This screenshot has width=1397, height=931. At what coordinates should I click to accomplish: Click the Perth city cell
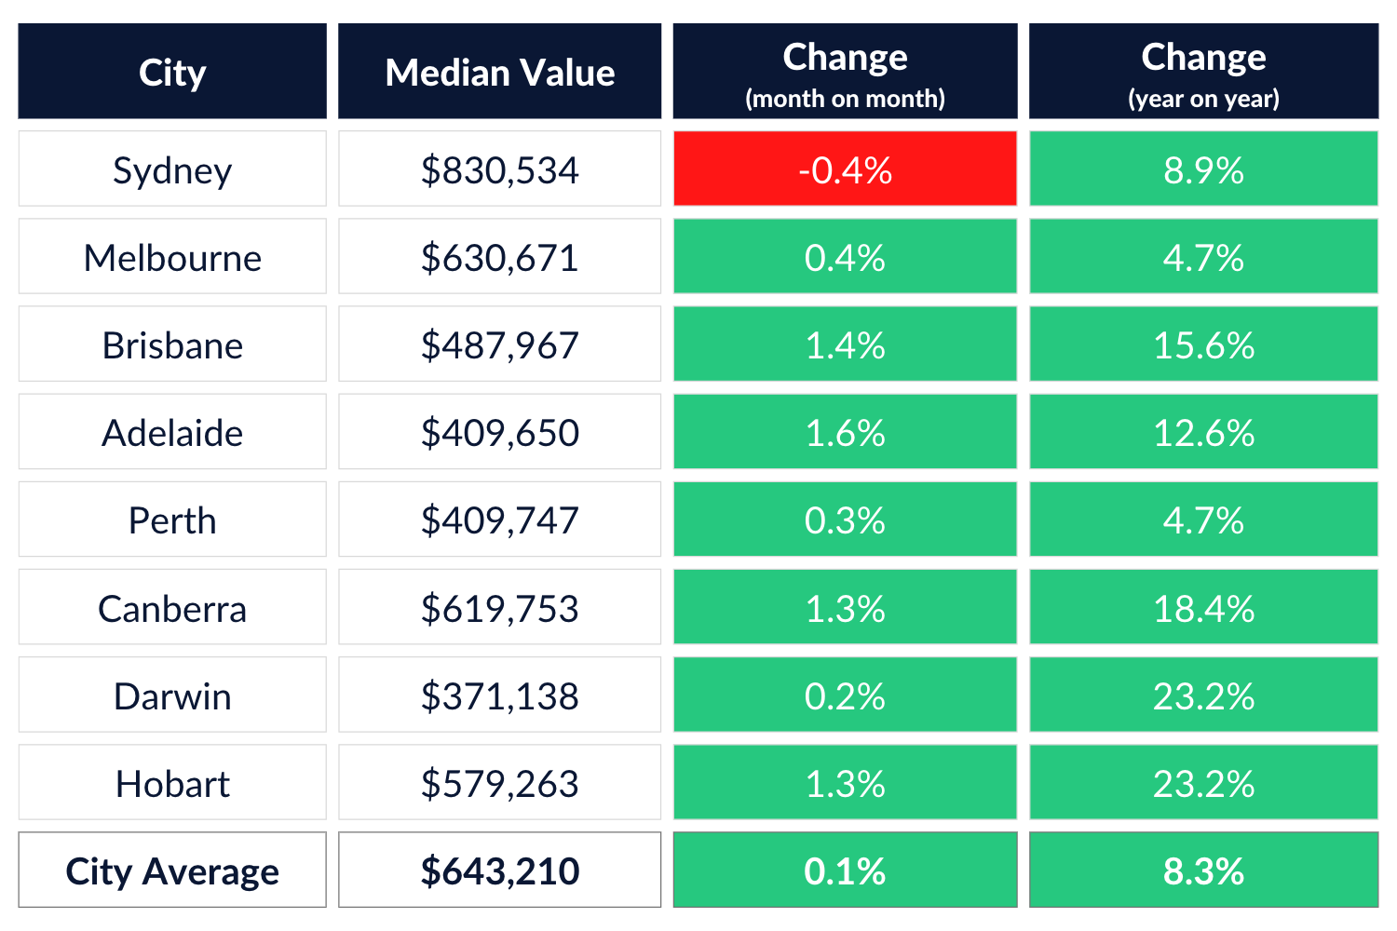pyautogui.click(x=172, y=519)
